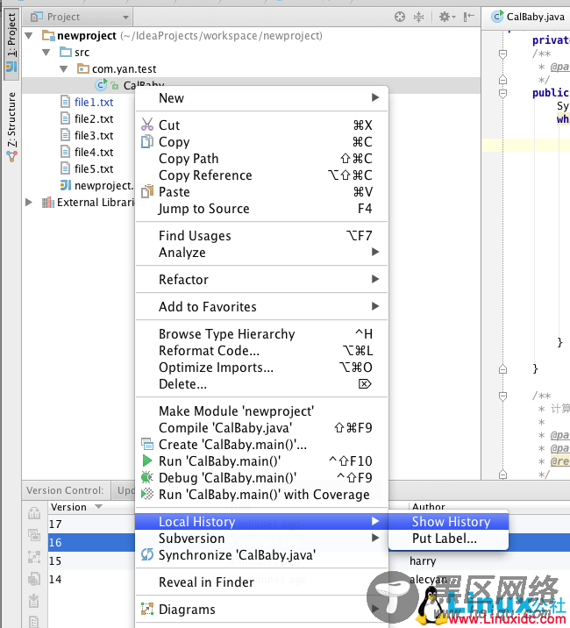Click the src folder icon
The height and width of the screenshot is (628, 570).
pos(65,52)
